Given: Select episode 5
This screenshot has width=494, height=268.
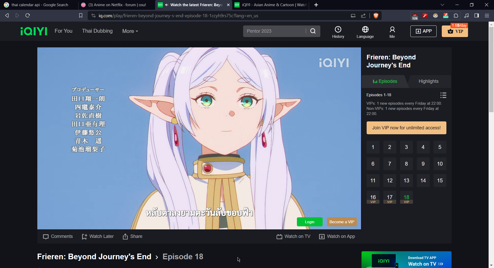Looking at the screenshot, I should (x=440, y=147).
